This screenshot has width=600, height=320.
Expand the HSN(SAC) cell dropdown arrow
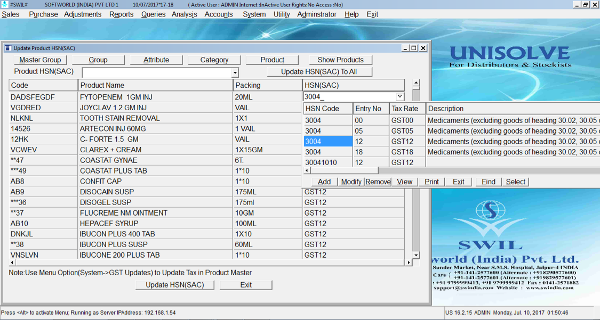[x=399, y=96]
